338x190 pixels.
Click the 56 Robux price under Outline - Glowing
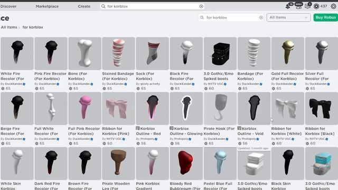175,144
